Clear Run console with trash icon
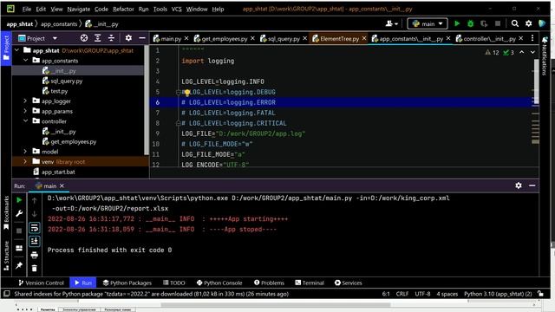Image resolution: width=555 pixels, height=312 pixels. [35, 269]
